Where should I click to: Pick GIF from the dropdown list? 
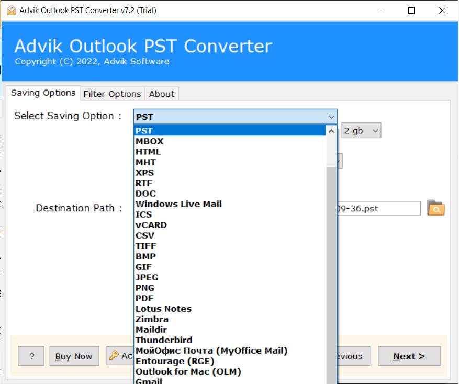coord(230,267)
